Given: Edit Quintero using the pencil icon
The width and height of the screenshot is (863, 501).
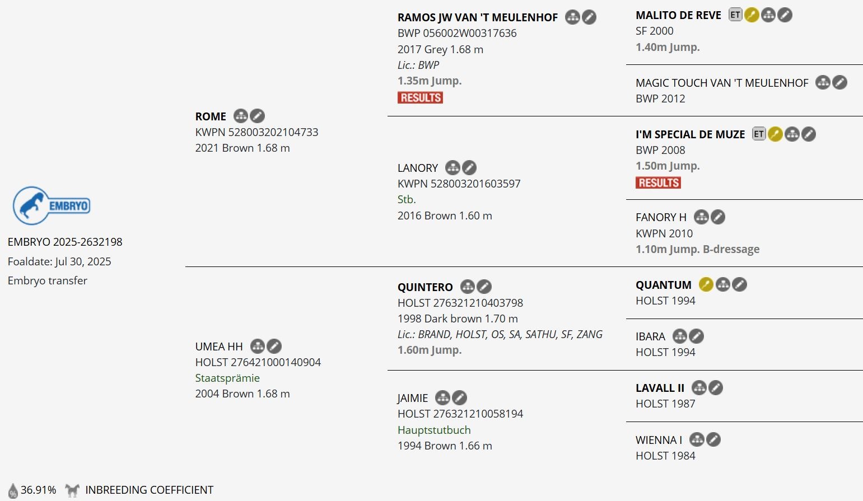Looking at the screenshot, I should point(484,287).
